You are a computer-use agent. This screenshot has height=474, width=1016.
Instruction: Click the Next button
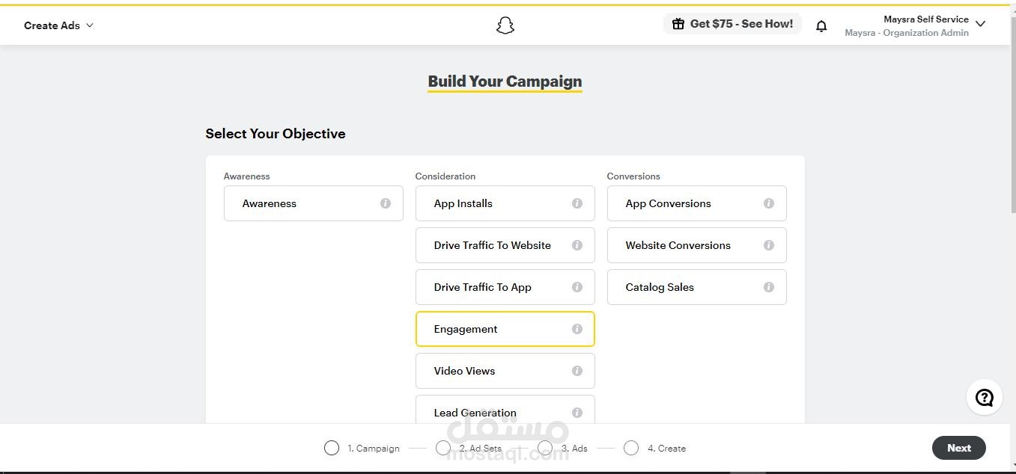[958, 448]
